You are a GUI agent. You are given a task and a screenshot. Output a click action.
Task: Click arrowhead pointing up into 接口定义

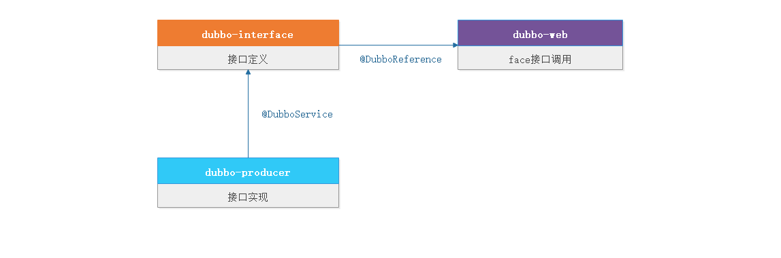click(248, 73)
